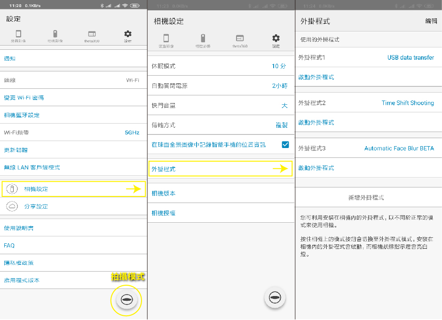The image size is (442, 320).
Task: Open theta360 tab icon on 設定 screen
Action: coord(92,34)
